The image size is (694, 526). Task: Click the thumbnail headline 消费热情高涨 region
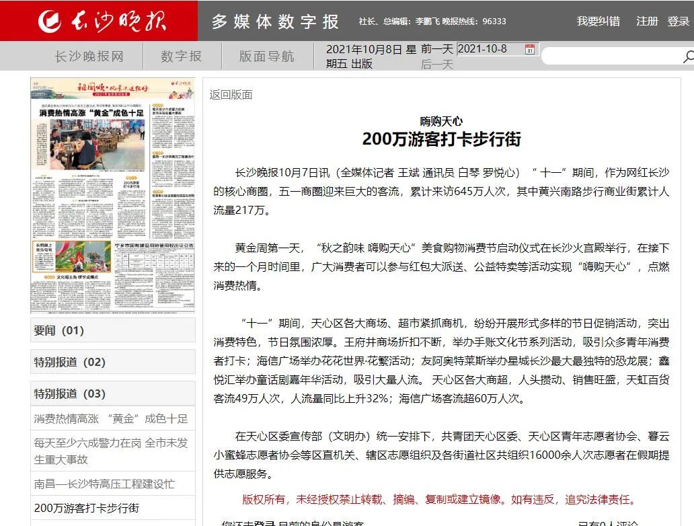[x=91, y=113]
